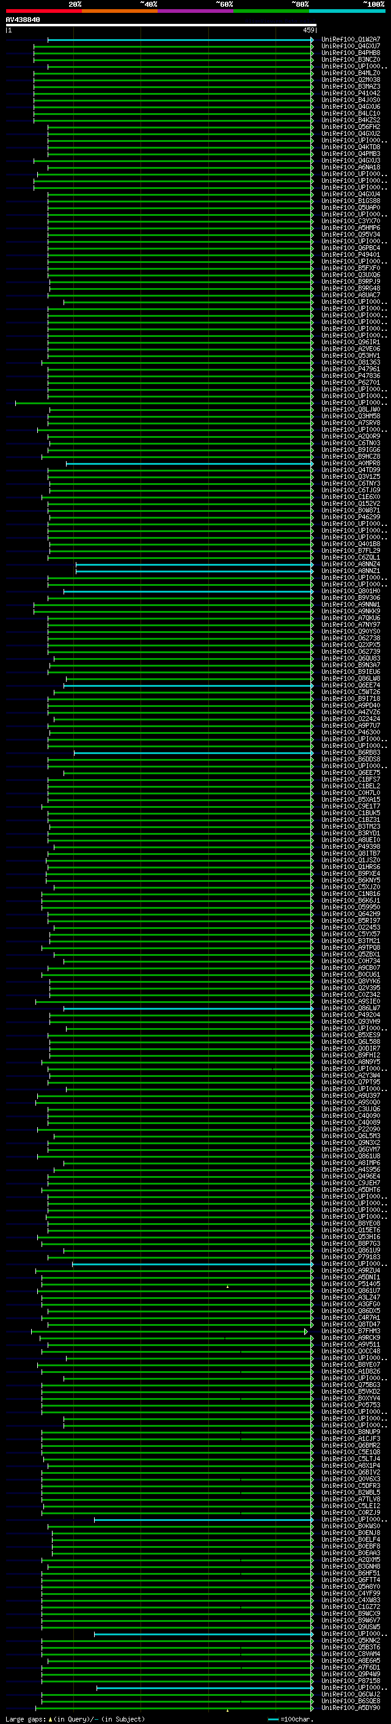Image resolution: width=391 pixels, height=1724 pixels.
Task: Select the UniRef100_P22090 label
Action: 350,1129
